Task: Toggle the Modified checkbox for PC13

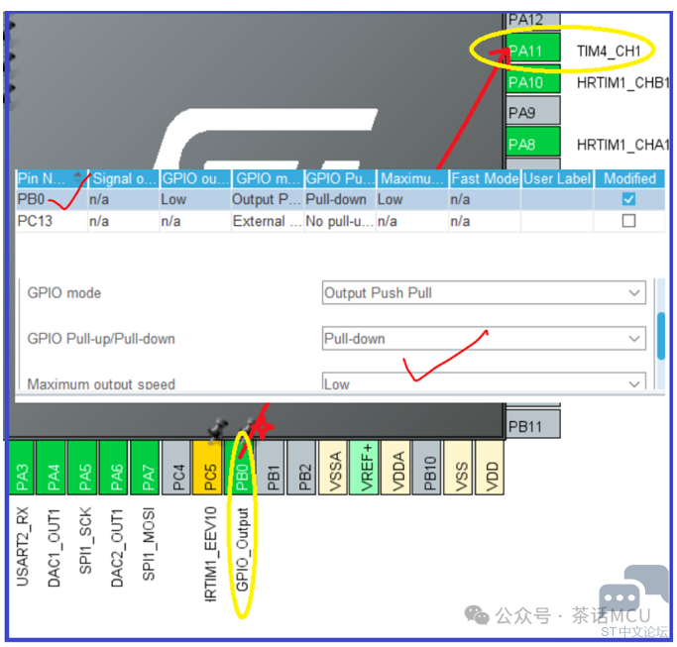Action: (x=628, y=221)
